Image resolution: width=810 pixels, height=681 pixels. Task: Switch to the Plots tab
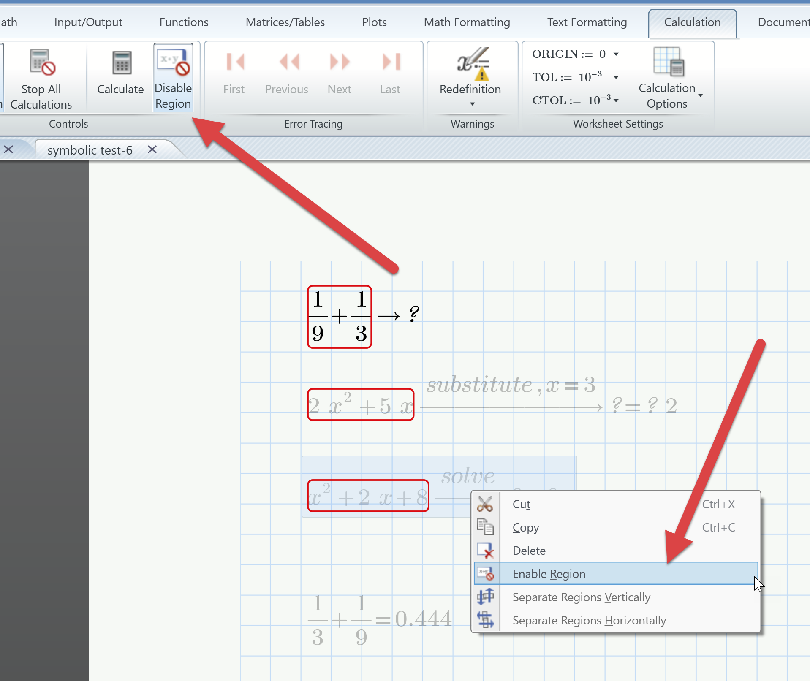click(374, 22)
